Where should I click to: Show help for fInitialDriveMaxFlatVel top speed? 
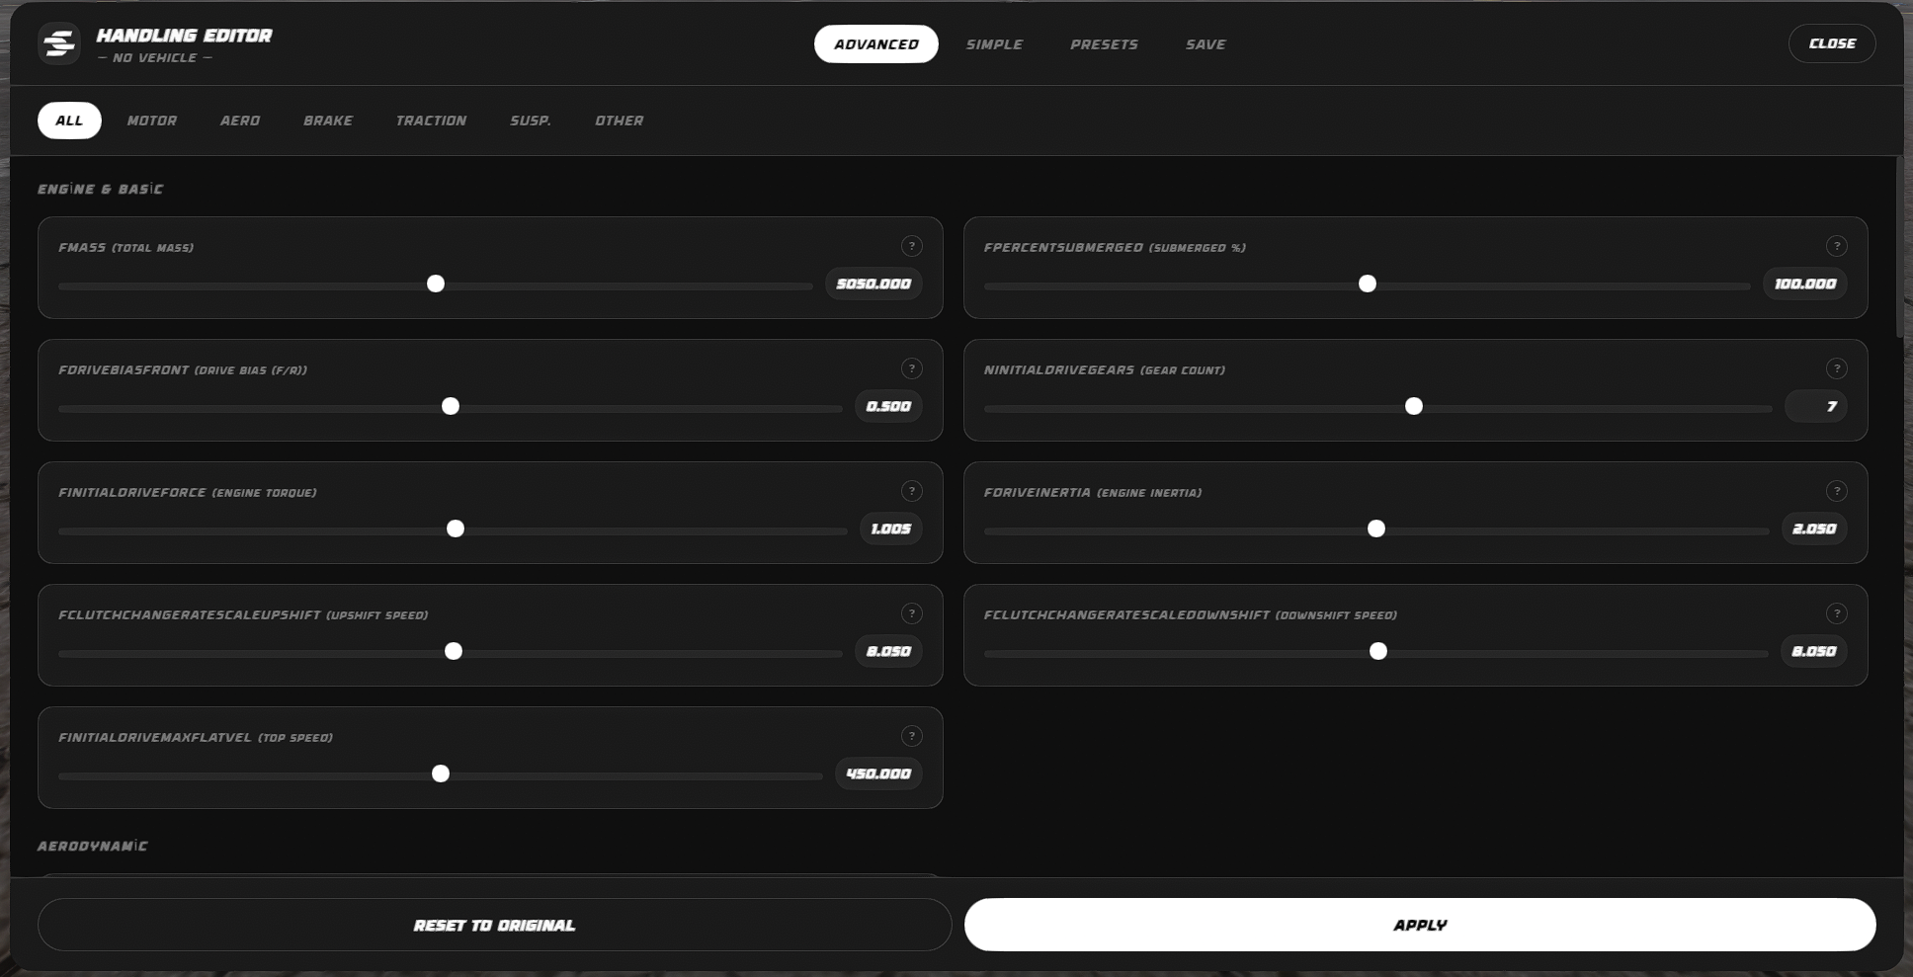tap(912, 736)
